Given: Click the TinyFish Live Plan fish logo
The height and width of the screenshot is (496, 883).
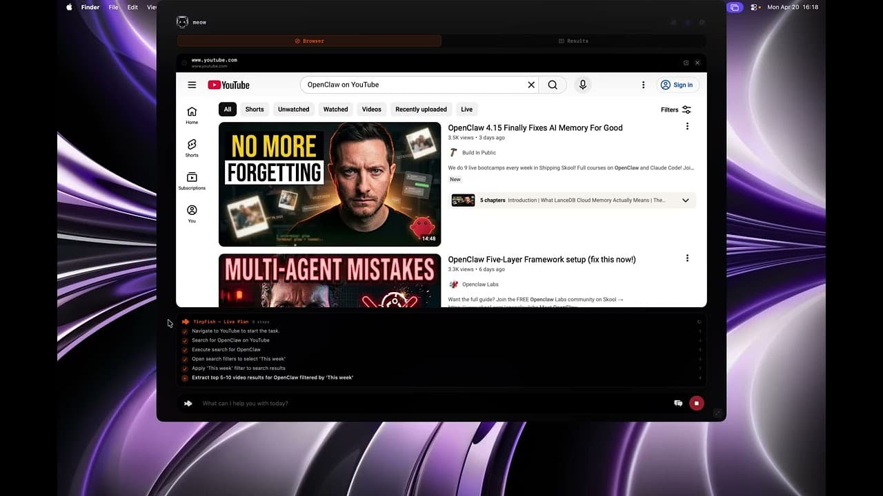Looking at the screenshot, I should (186, 322).
